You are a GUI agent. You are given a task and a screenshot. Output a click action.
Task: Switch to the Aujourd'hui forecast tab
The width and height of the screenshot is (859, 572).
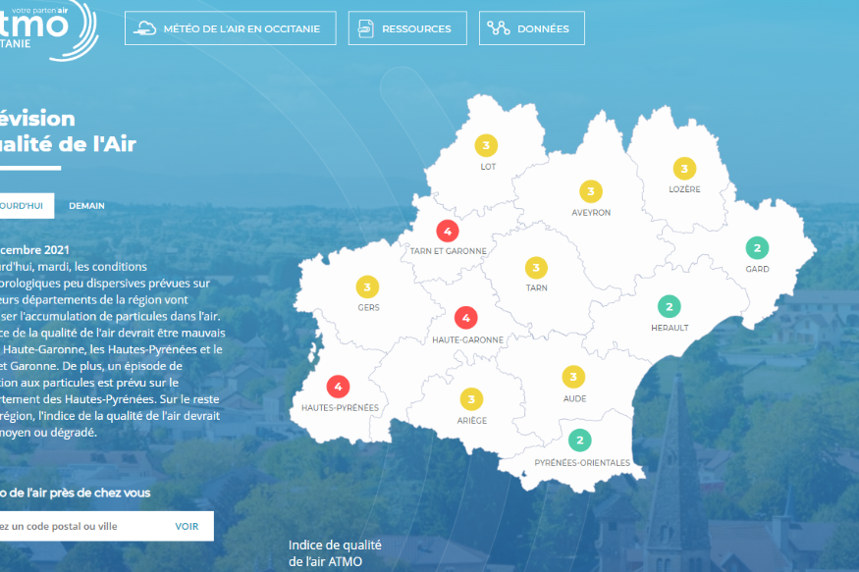pos(25,206)
